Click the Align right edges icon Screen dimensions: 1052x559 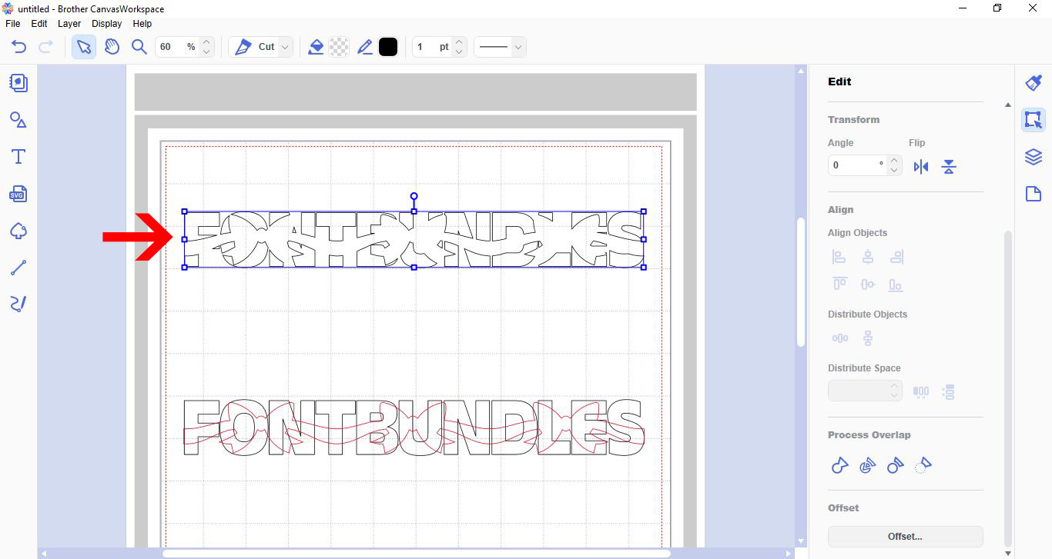point(896,257)
